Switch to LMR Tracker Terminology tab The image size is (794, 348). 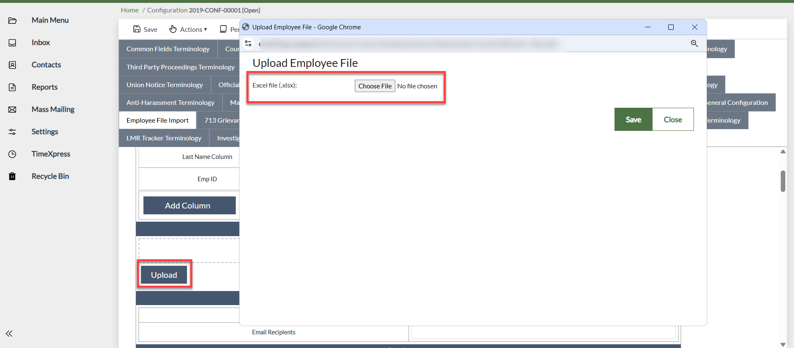point(164,138)
